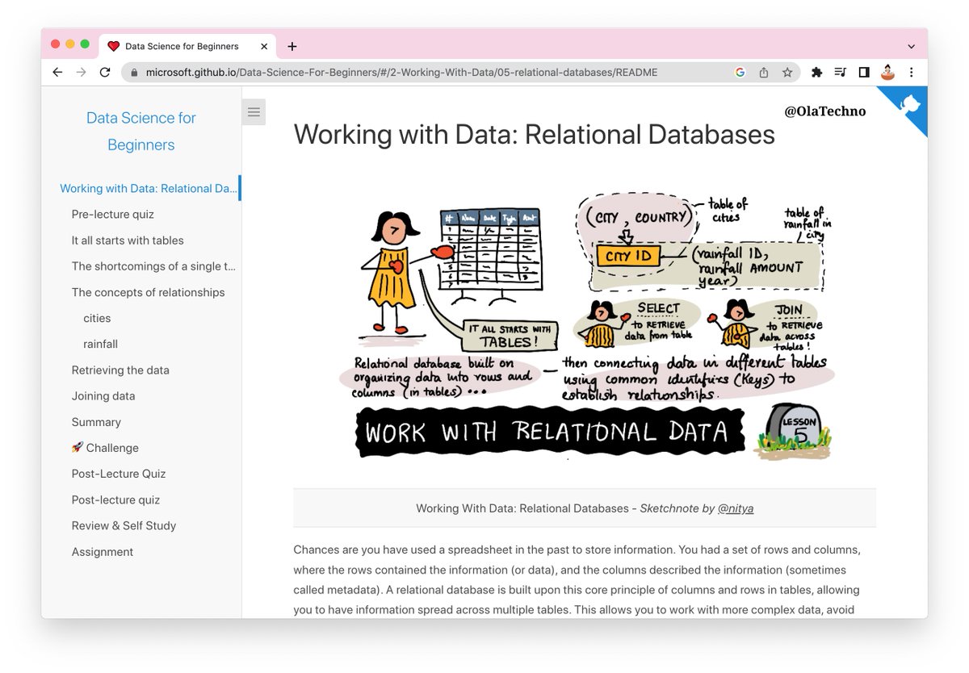Bookmark this page with the star
Viewport: 969px width, 673px height.
pyautogui.click(x=787, y=72)
